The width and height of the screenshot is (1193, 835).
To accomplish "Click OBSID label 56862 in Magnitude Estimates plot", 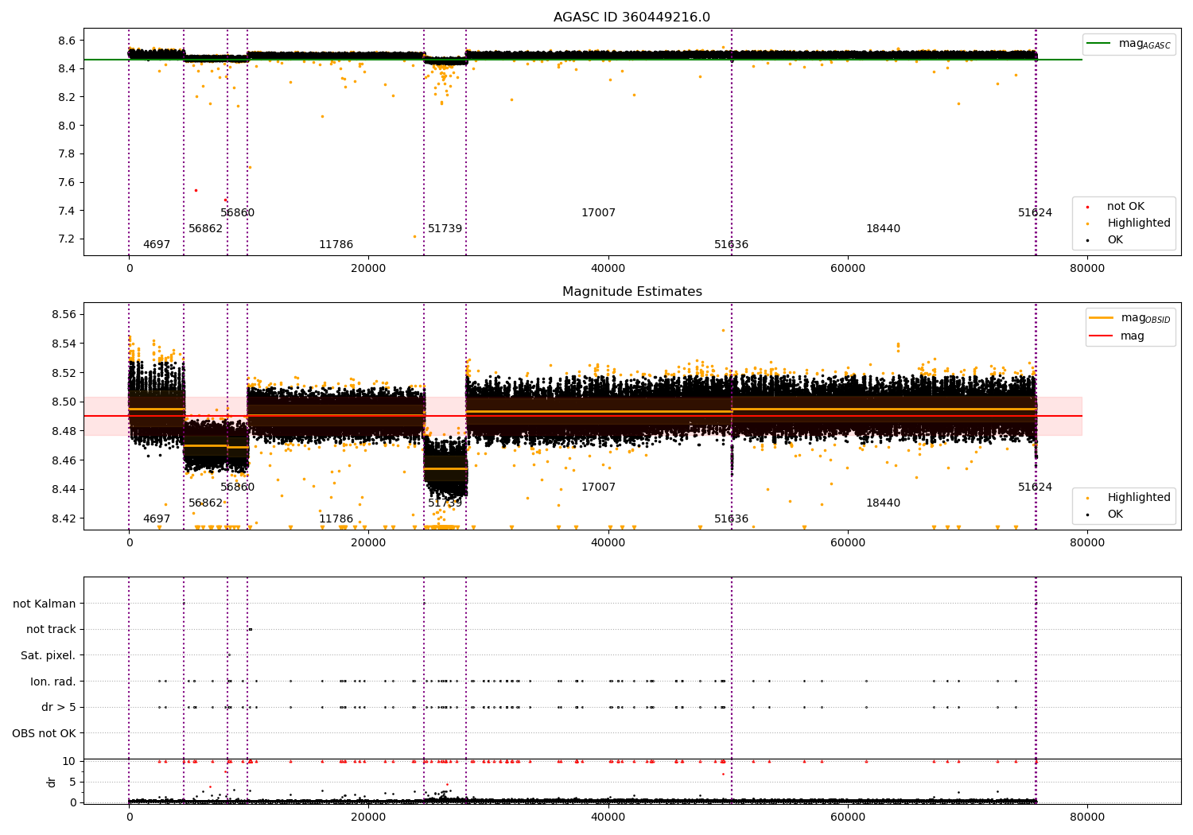I will point(206,503).
